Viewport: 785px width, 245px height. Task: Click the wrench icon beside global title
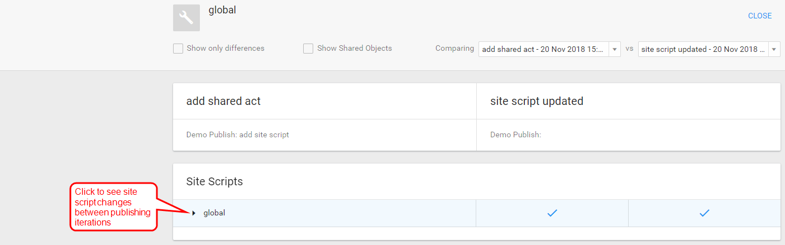click(x=186, y=18)
